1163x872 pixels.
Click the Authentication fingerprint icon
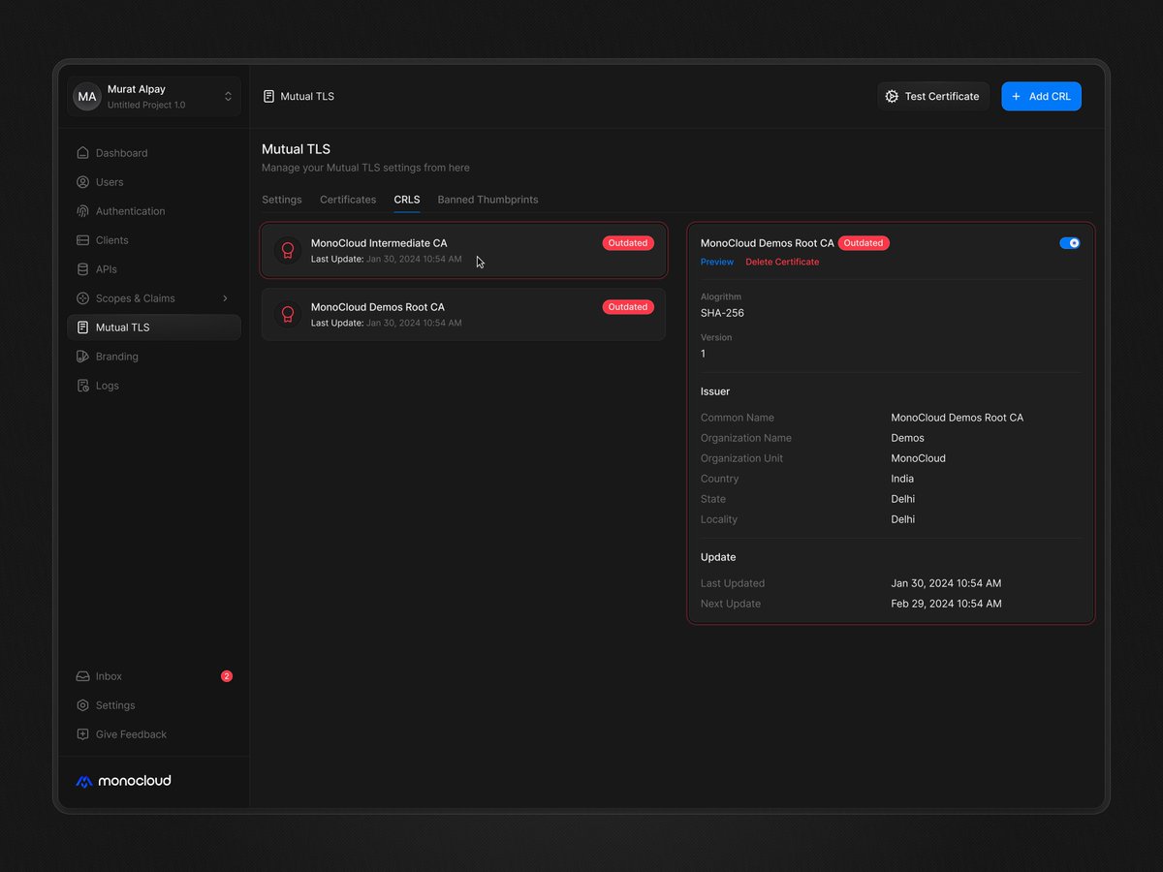tap(82, 211)
